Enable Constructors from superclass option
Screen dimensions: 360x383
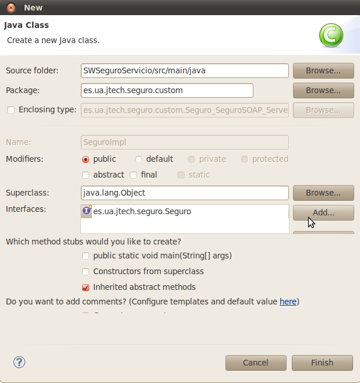(86, 272)
